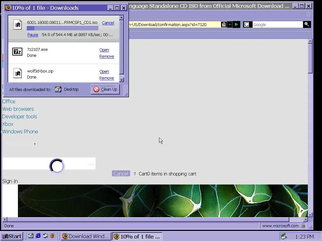The height and width of the screenshot is (241, 322).
Task: Switch to 10% of 1 file taskbar button
Action: pos(137,236)
